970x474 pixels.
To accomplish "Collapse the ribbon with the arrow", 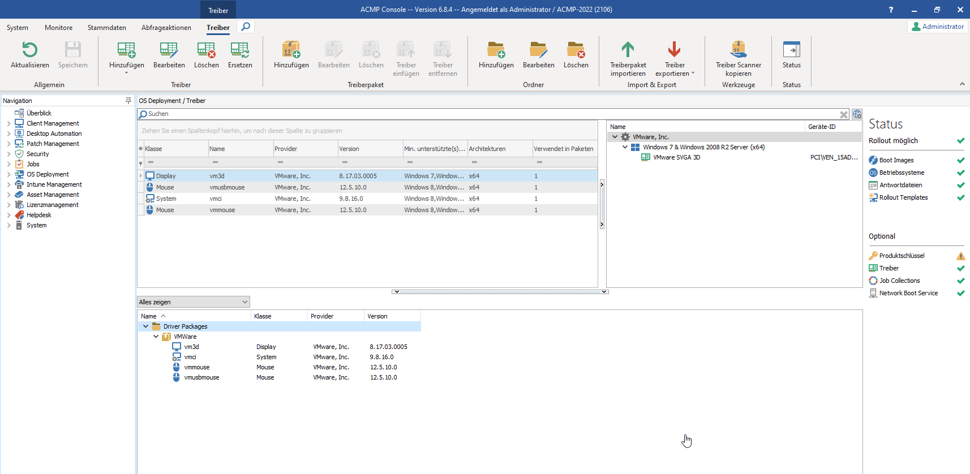I will [962, 84].
